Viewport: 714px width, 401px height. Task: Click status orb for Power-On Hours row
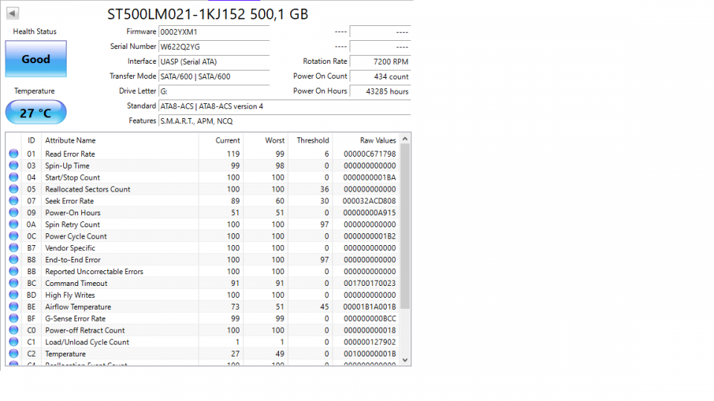[13, 213]
